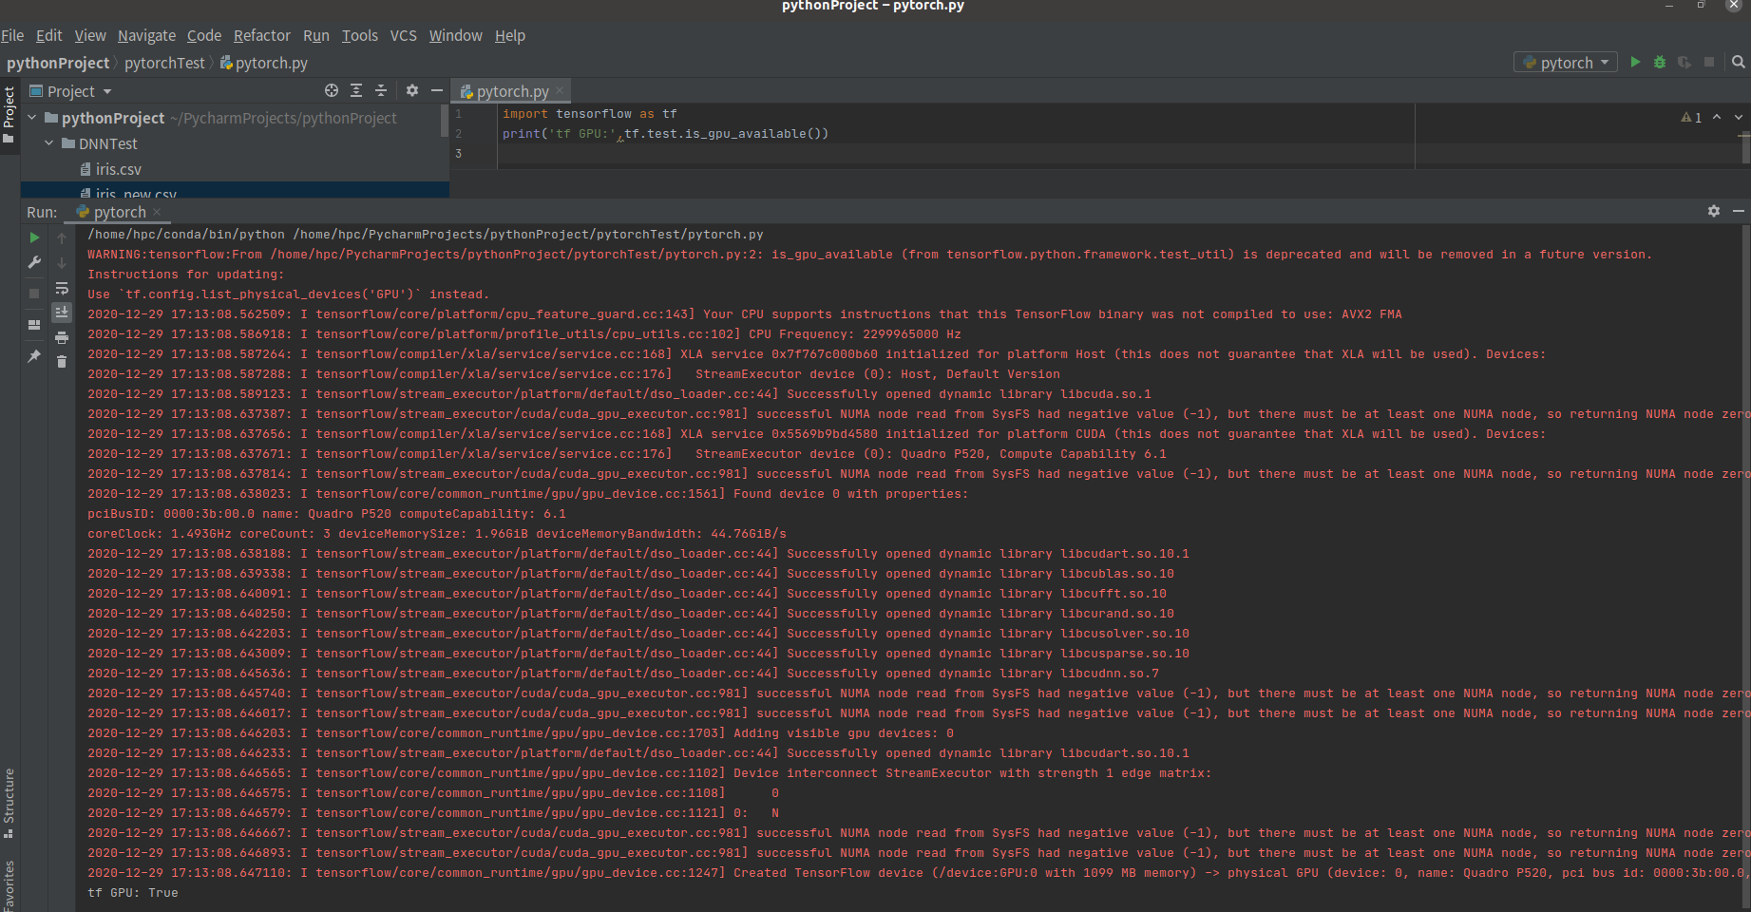
Task: Click the Project tree vertical scrollbar
Action: [445, 120]
